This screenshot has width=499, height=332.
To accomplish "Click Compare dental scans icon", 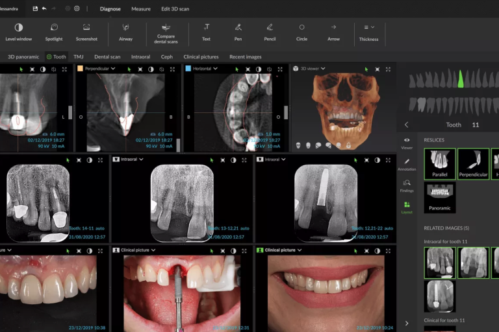I will (166, 27).
